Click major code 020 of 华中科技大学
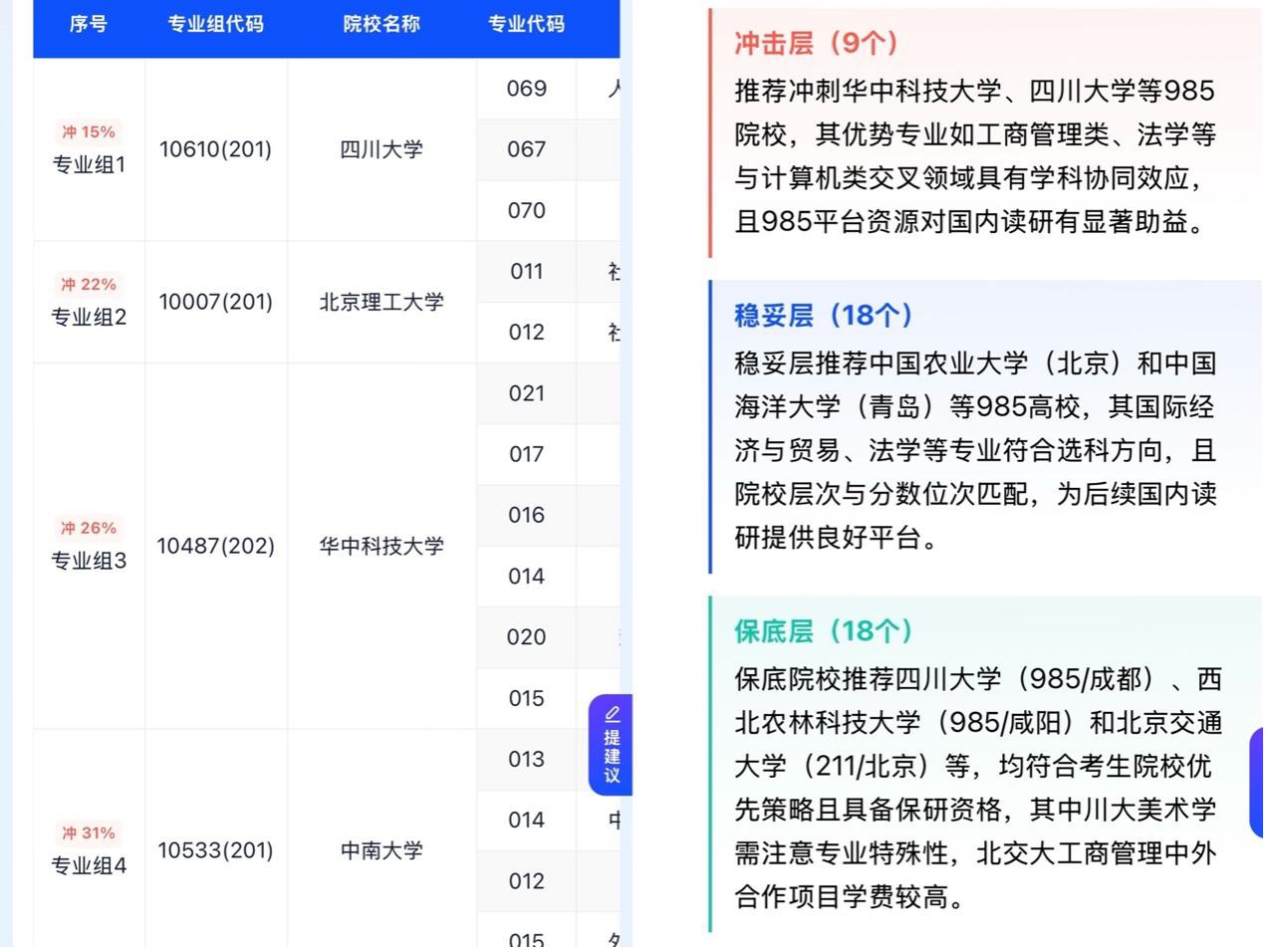This screenshot has width=1266, height=952. click(526, 636)
